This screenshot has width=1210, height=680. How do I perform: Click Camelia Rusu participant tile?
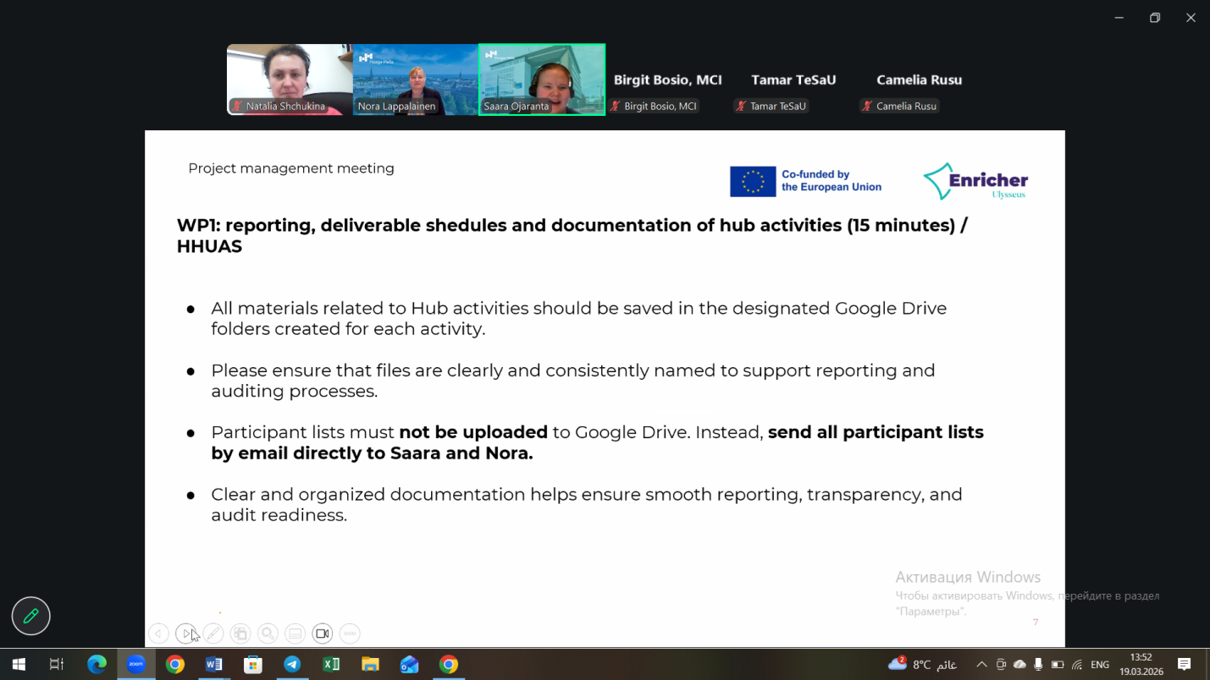[919, 80]
